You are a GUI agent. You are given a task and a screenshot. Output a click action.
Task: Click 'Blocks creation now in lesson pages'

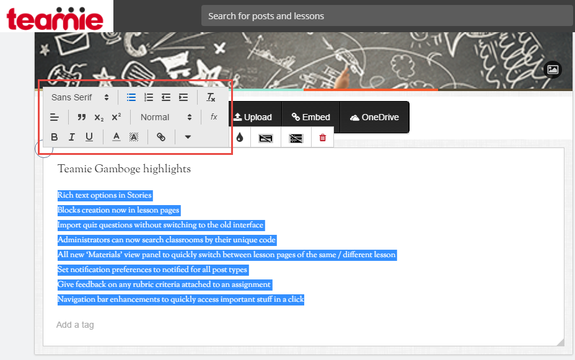[118, 210]
